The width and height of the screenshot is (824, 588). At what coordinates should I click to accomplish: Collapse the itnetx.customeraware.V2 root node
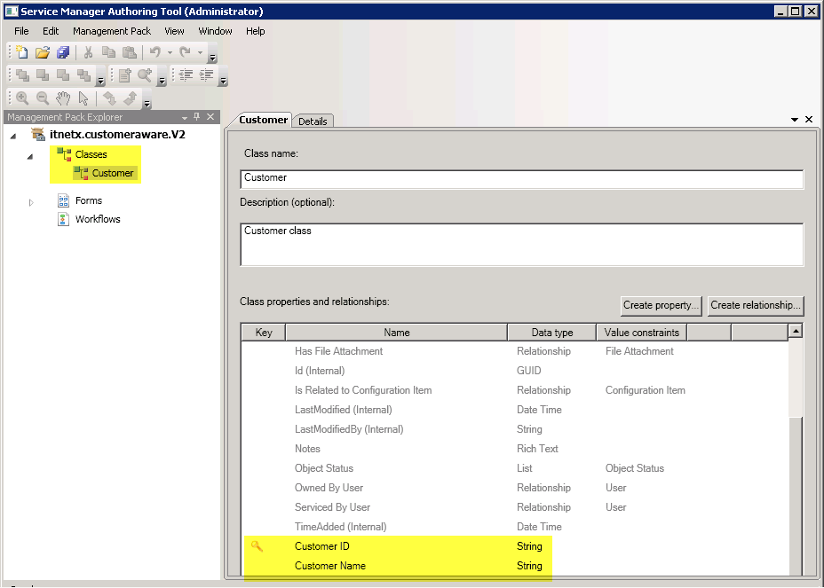pos(13,135)
